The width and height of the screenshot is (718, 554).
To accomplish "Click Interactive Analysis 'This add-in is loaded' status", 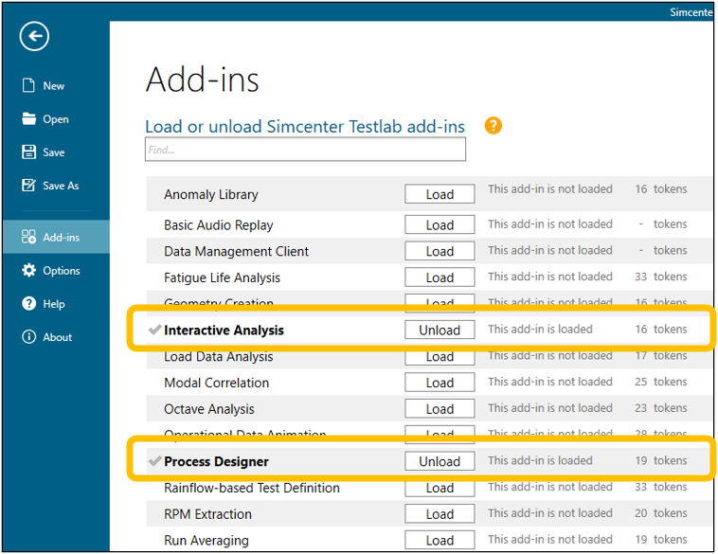I will point(540,329).
